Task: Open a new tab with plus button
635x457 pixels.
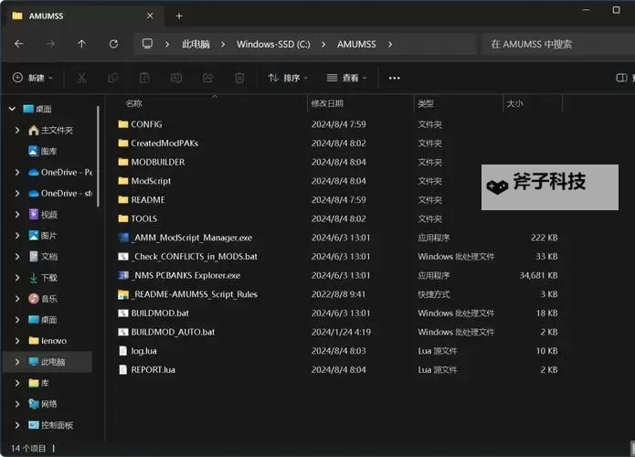Action: pos(179,16)
